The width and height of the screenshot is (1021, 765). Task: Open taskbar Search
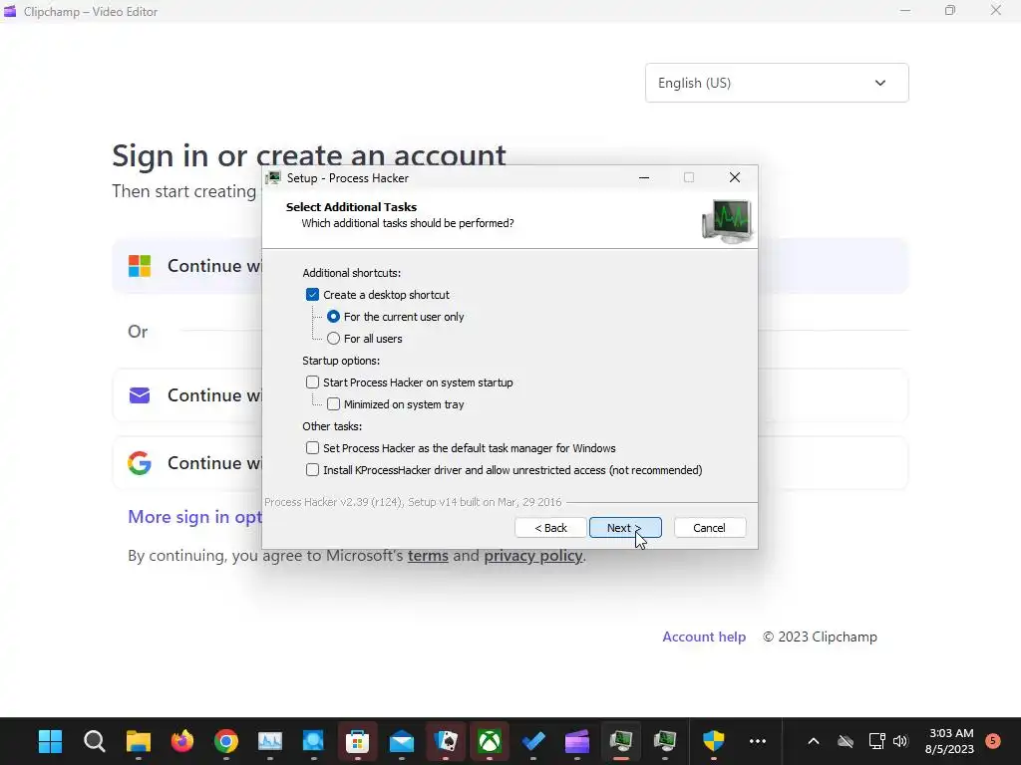95,741
